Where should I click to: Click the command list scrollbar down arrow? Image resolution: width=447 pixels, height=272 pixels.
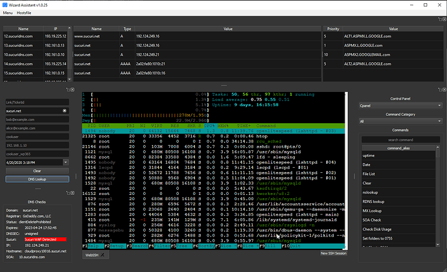[x=437, y=245]
